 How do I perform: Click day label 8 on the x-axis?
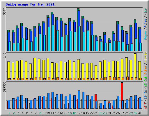[40, 113]
